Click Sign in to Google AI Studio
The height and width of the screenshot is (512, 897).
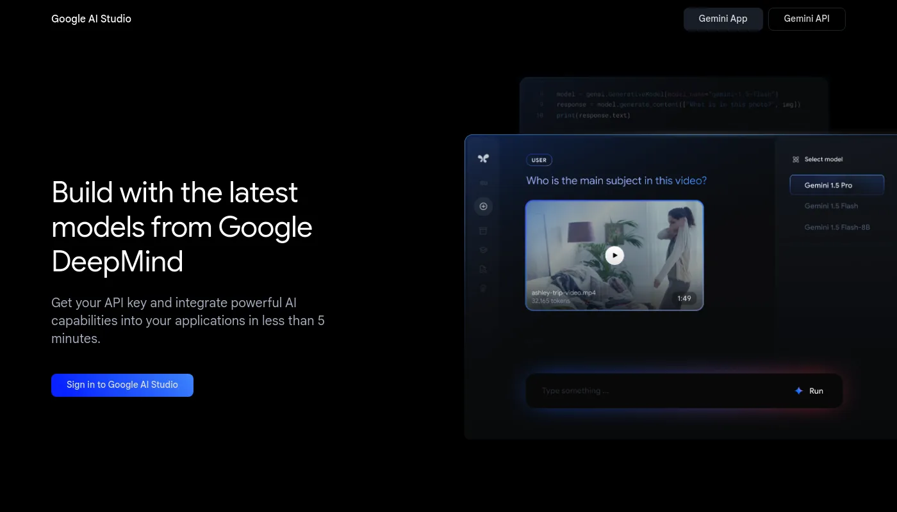[122, 385]
